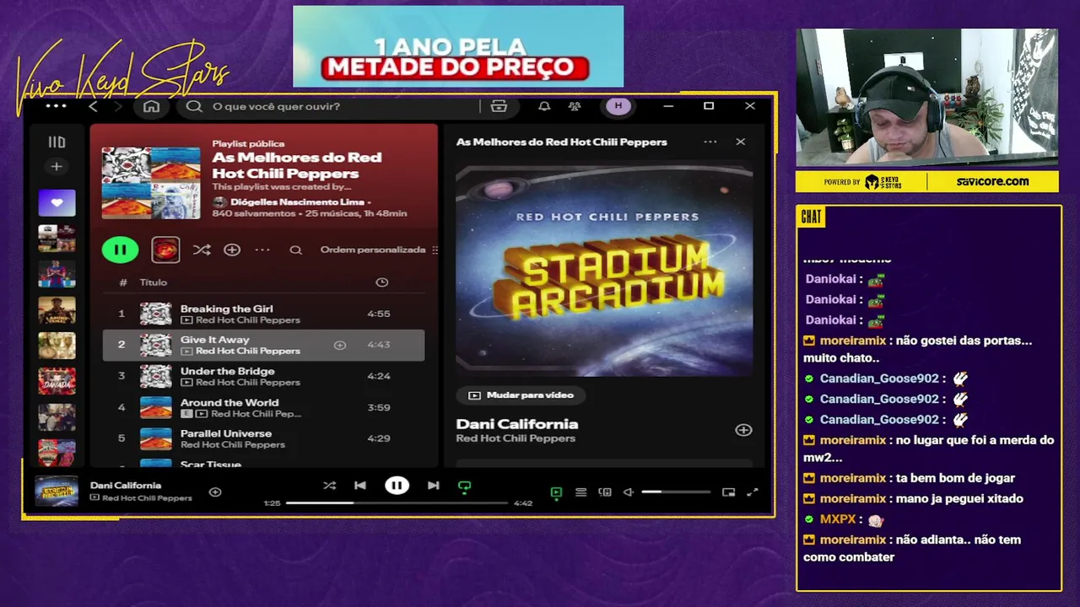
Task: Add Dani California to library in side panel
Action: point(743,430)
